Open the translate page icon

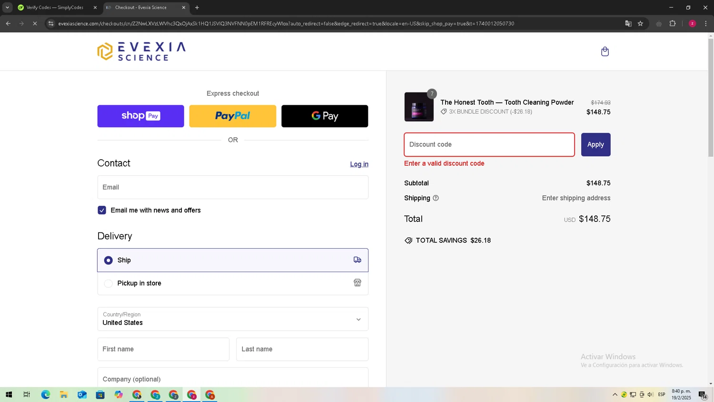click(628, 23)
